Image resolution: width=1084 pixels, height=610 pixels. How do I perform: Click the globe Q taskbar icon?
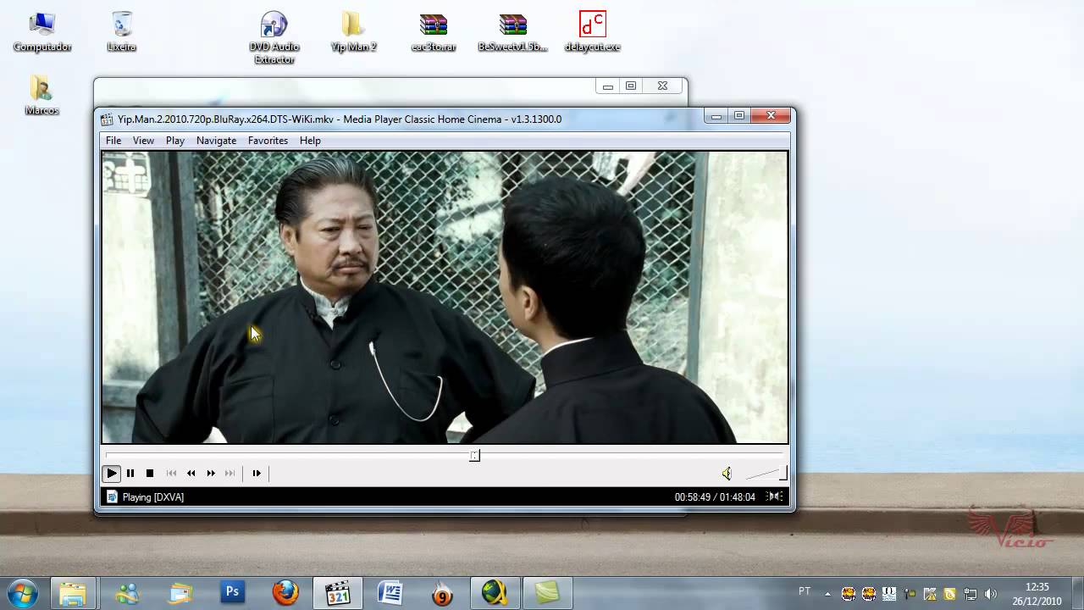[495, 592]
